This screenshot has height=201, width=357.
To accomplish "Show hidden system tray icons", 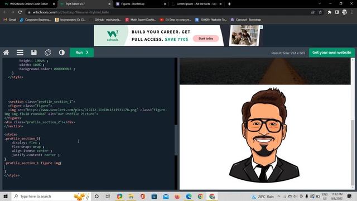I will click(279, 197).
